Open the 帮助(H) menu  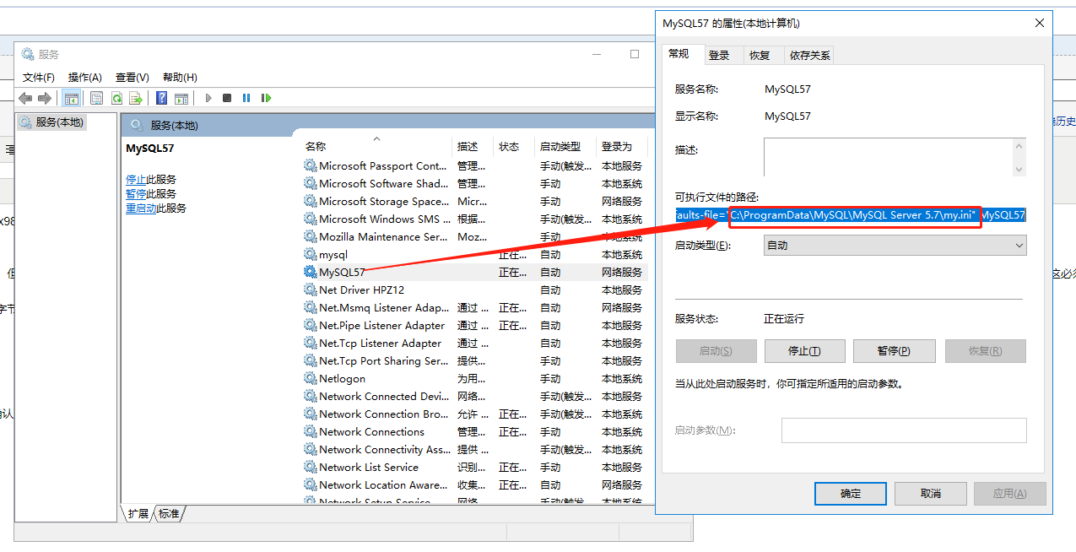[180, 77]
